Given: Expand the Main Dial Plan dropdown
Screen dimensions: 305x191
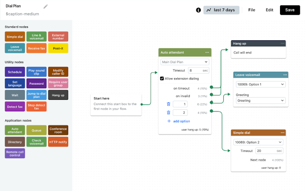Looking at the screenshot, I should pos(185,62).
